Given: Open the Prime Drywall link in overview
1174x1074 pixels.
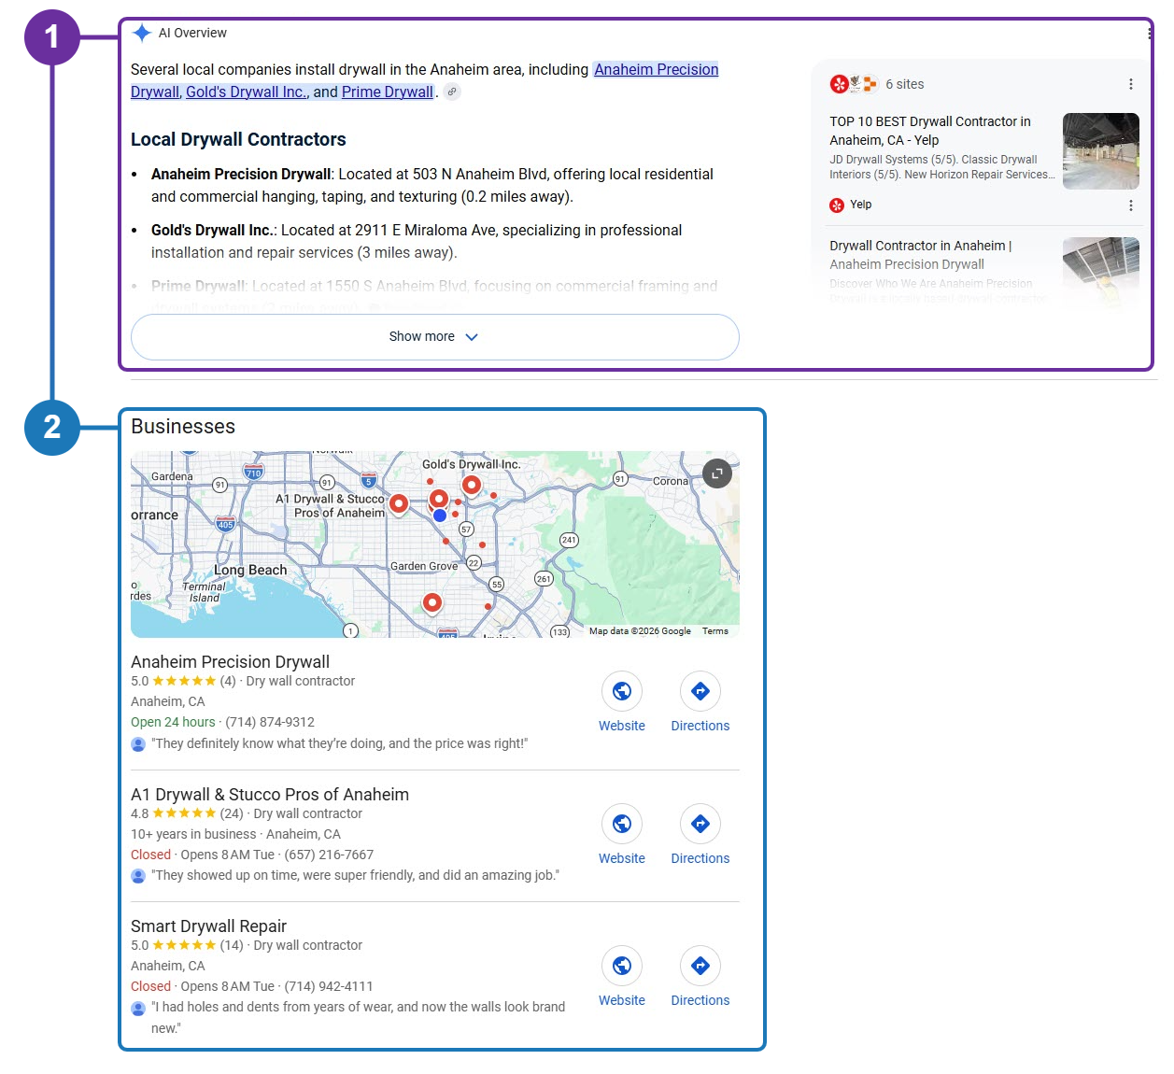Looking at the screenshot, I should (x=388, y=92).
